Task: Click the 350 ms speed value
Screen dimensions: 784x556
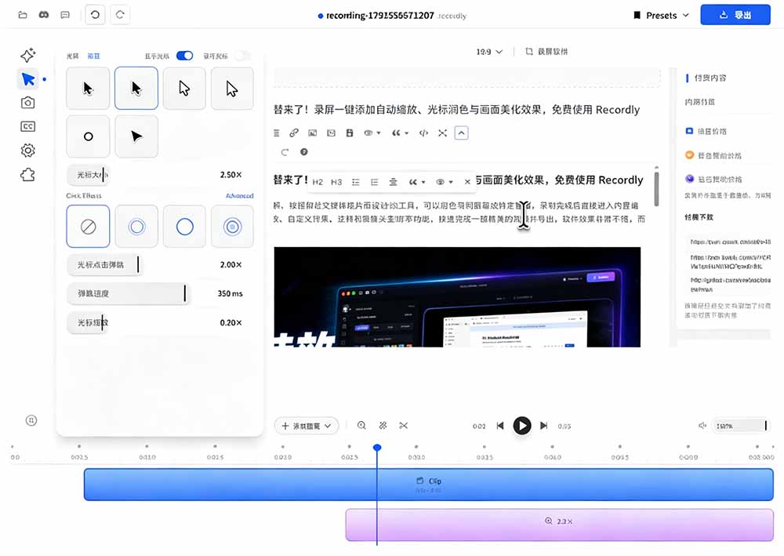Action: 230,293
